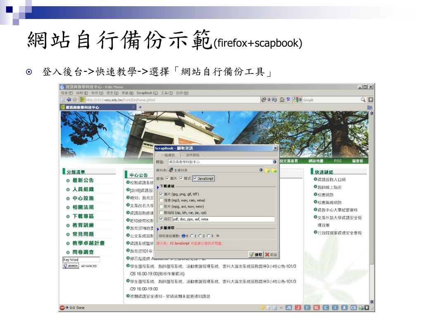Screen dimensions: 423x317
Task: Click the JS status bar icon
Action: point(289,308)
